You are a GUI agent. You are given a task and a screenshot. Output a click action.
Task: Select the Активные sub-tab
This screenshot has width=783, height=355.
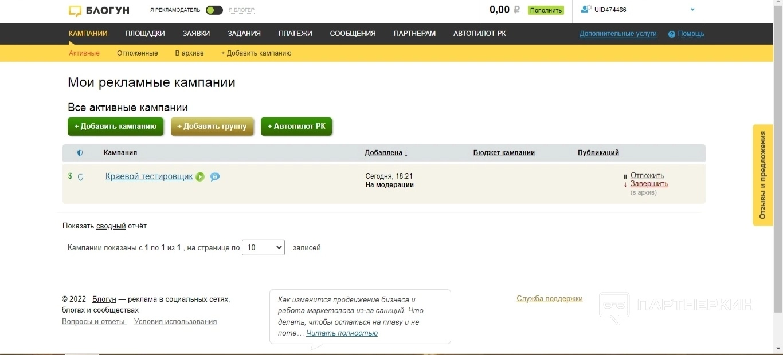(84, 53)
